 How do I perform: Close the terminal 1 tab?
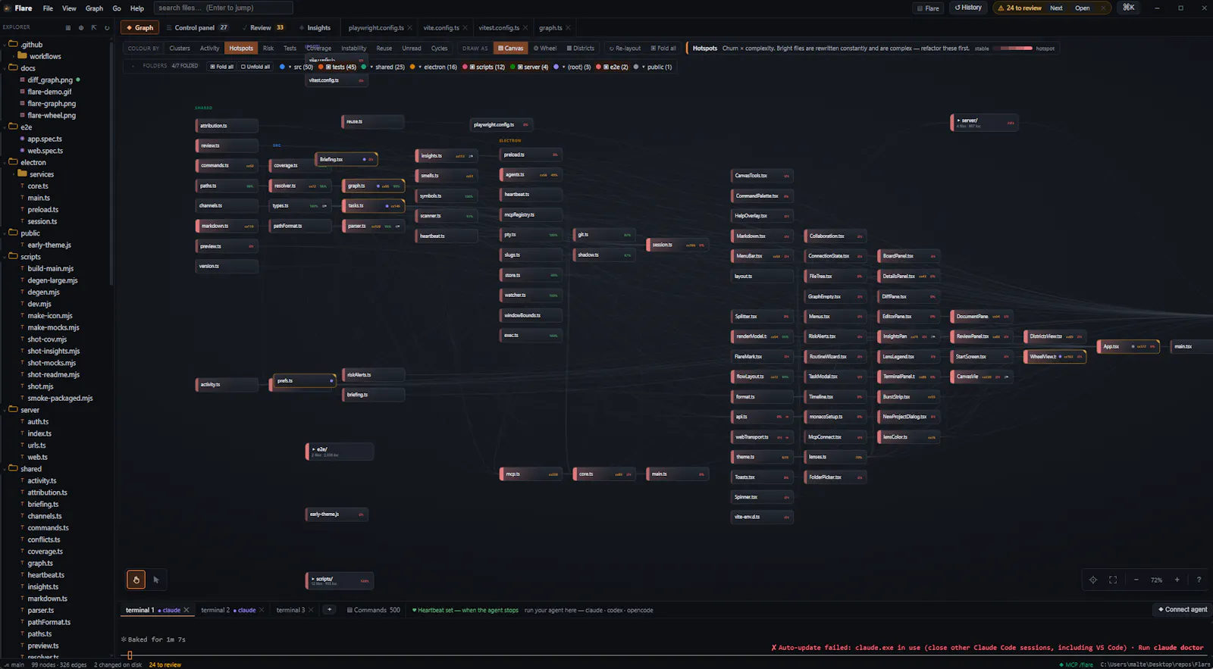pos(186,610)
